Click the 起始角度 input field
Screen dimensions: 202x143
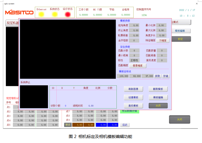pos(134,26)
